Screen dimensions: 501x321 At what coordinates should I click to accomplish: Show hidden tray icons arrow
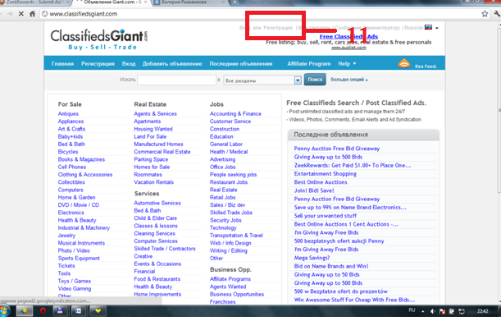(423, 311)
